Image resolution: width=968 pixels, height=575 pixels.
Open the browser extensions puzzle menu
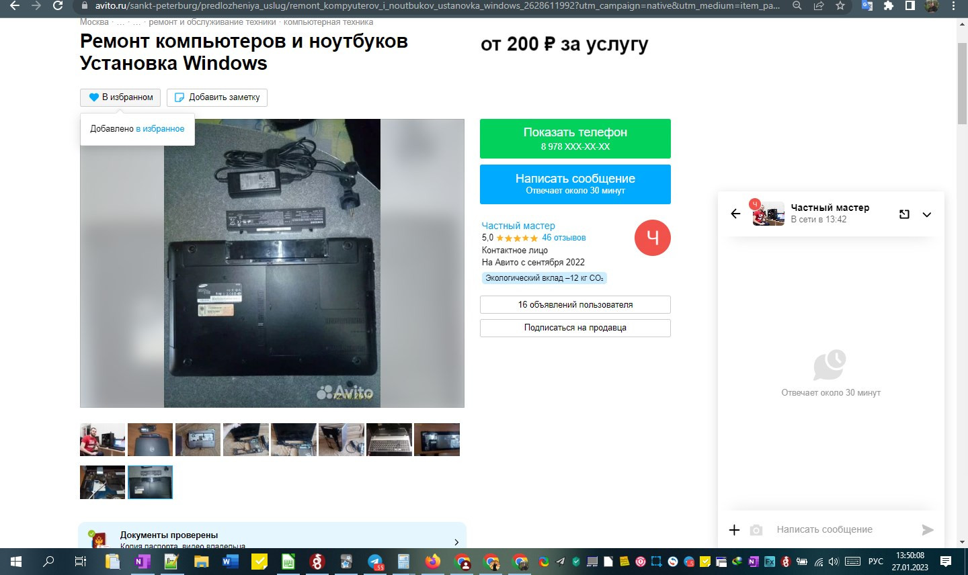pyautogui.click(x=889, y=5)
